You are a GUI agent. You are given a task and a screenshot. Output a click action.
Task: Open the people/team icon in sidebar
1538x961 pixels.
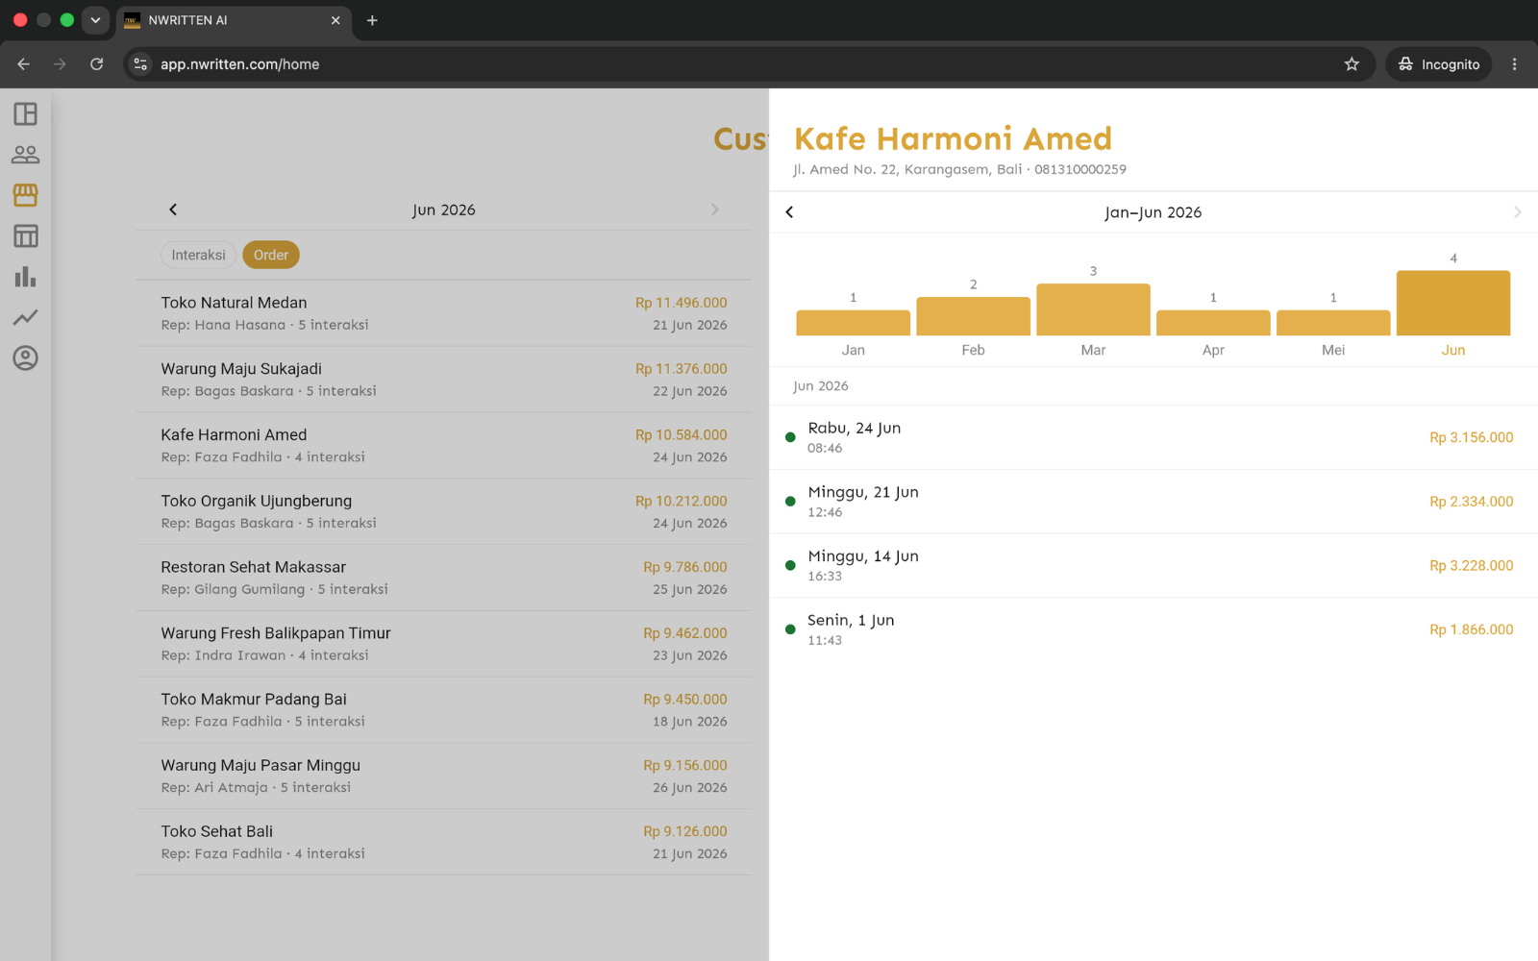click(26, 155)
